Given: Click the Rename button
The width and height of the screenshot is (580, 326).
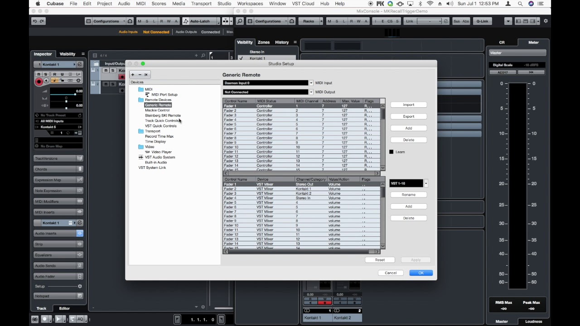Looking at the screenshot, I should (409, 195).
